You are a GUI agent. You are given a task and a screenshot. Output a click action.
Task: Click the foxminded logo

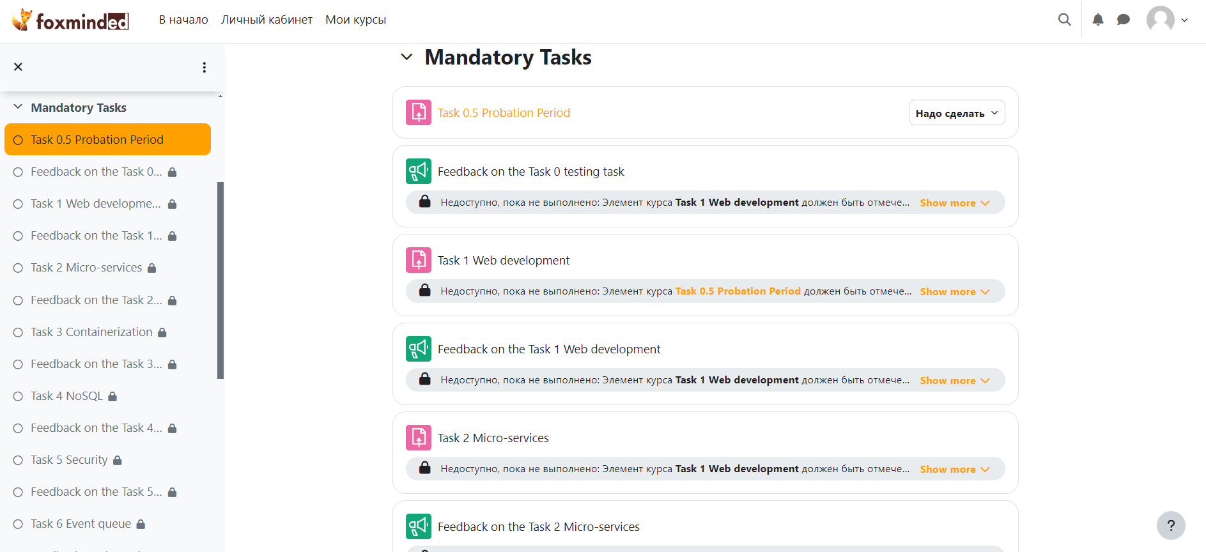click(70, 20)
